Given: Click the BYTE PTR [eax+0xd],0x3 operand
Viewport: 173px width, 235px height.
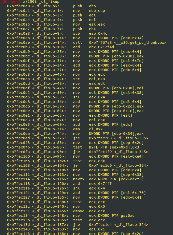Looking at the screenshot, I should coord(114,147).
